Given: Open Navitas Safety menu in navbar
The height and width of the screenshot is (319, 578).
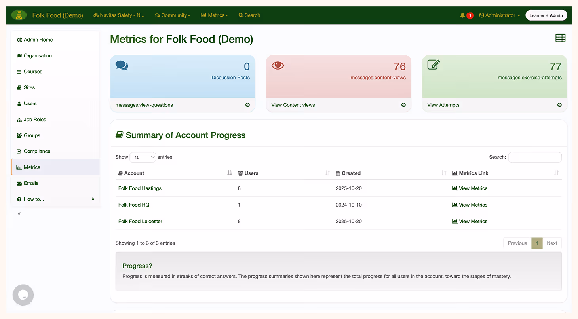Looking at the screenshot, I should pos(119,15).
